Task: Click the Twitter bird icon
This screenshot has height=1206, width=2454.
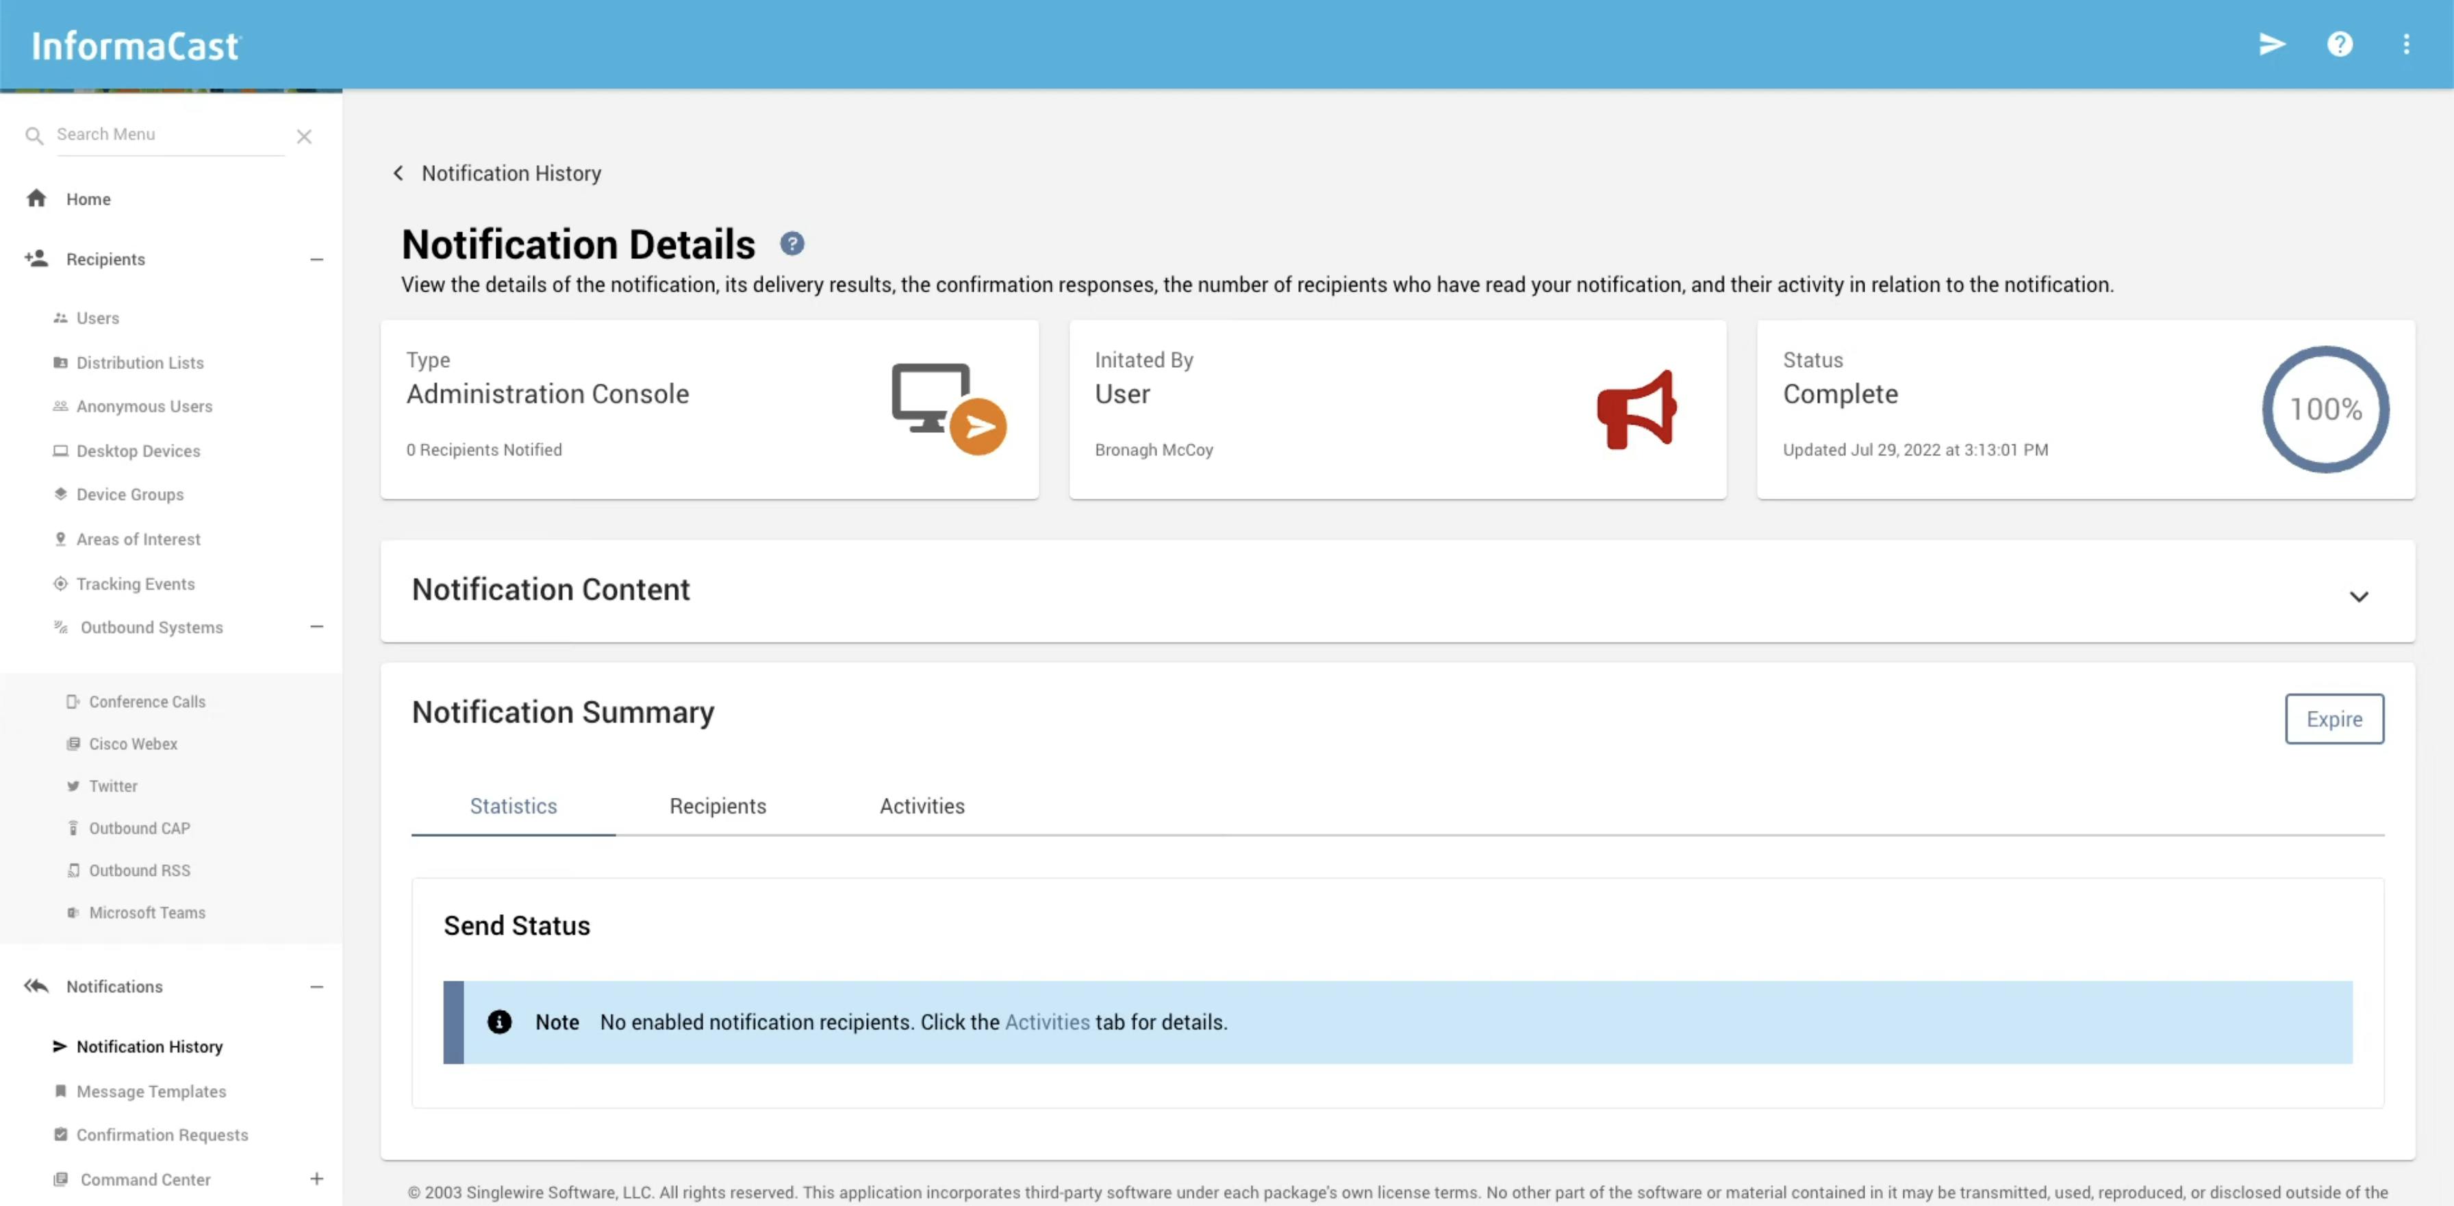Action: (73, 786)
